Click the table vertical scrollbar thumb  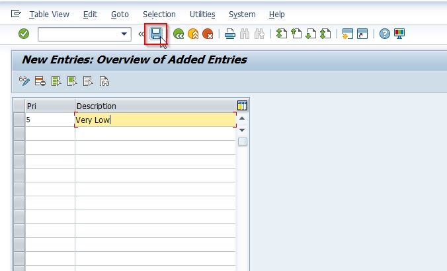tap(242, 141)
